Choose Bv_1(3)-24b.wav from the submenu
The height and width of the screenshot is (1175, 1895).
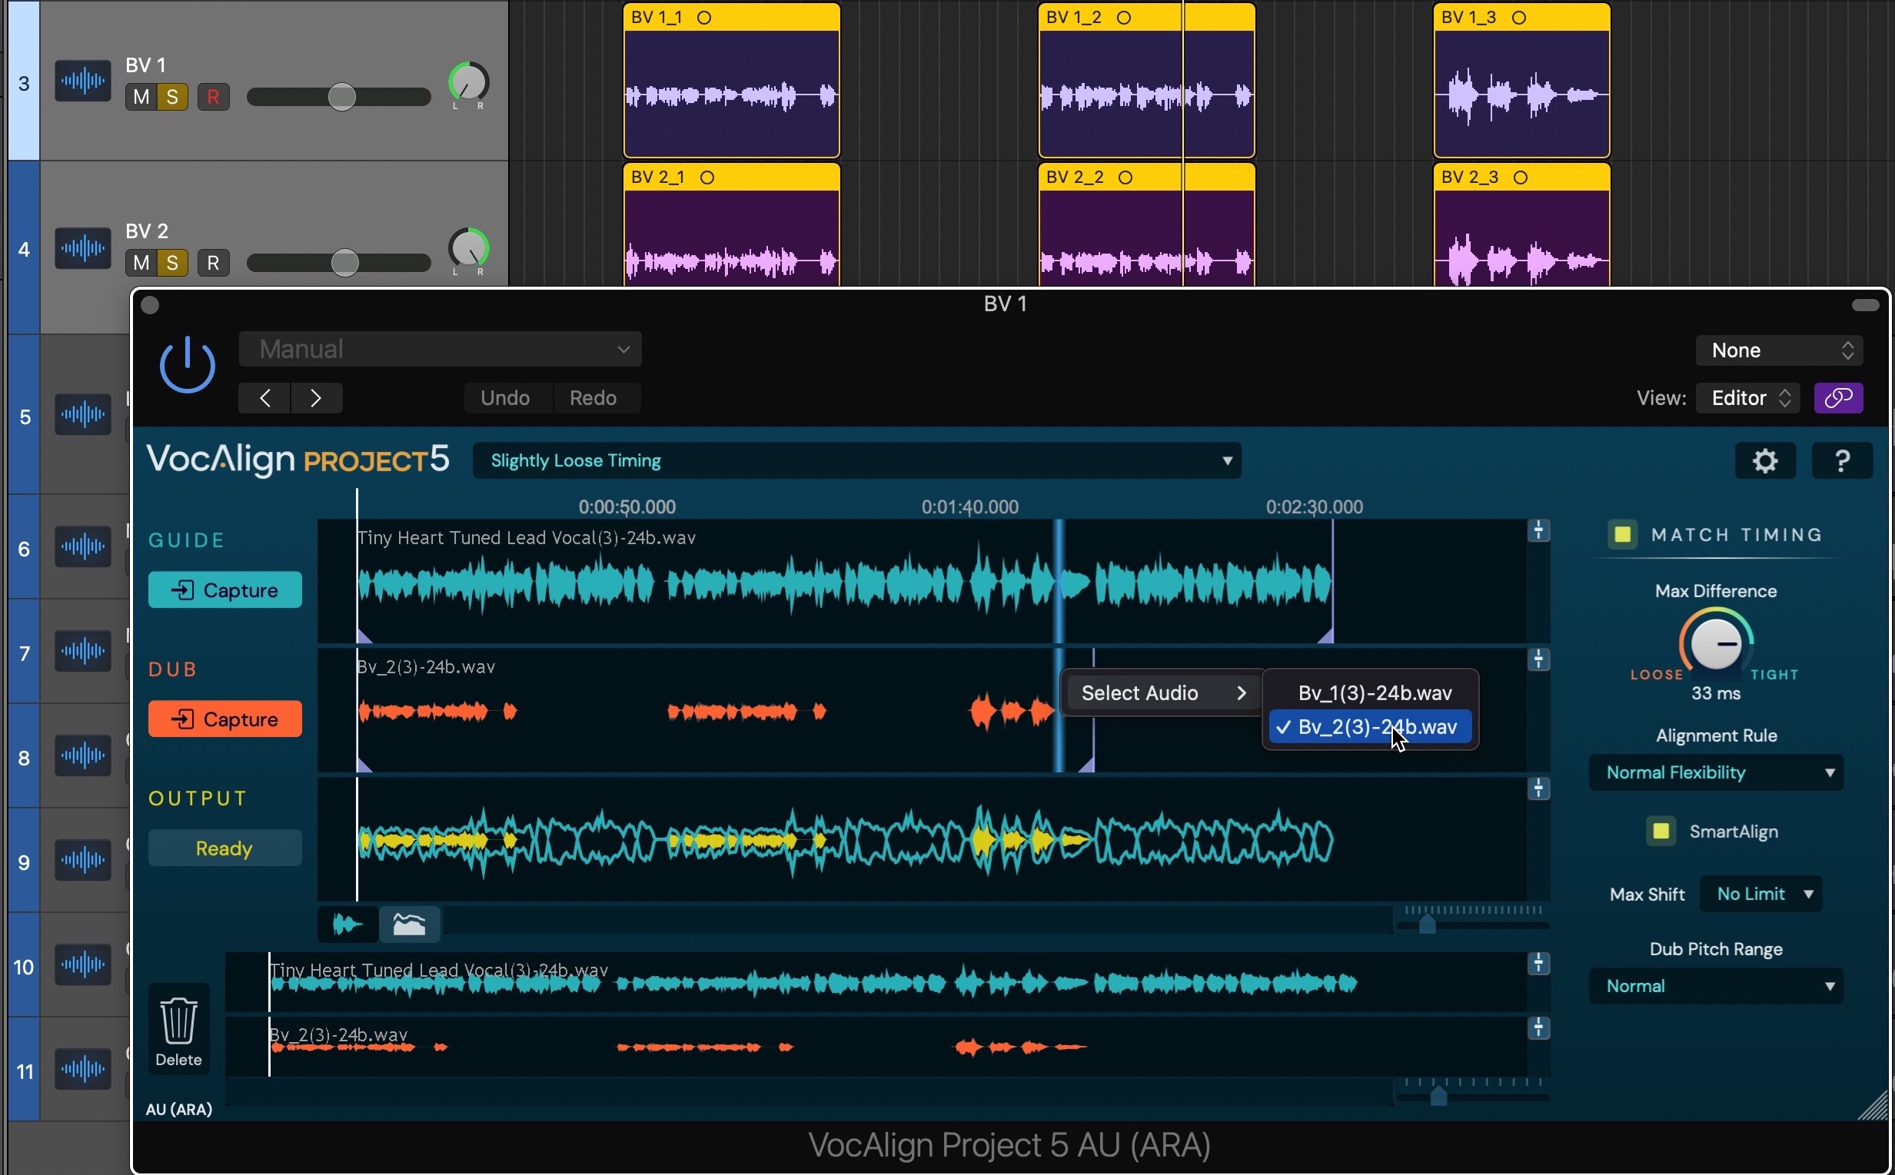coord(1375,692)
